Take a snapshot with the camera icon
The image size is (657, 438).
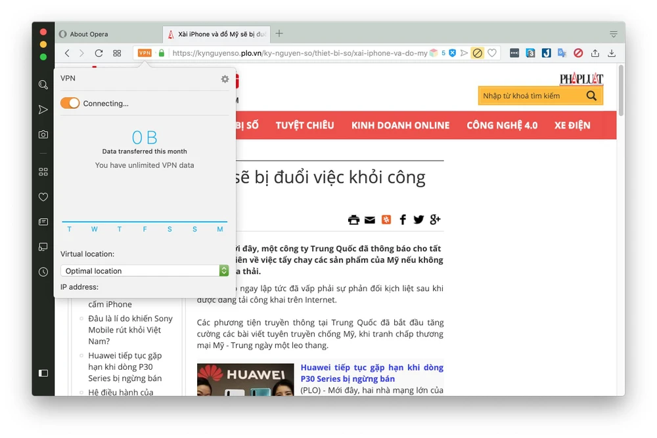click(43, 134)
